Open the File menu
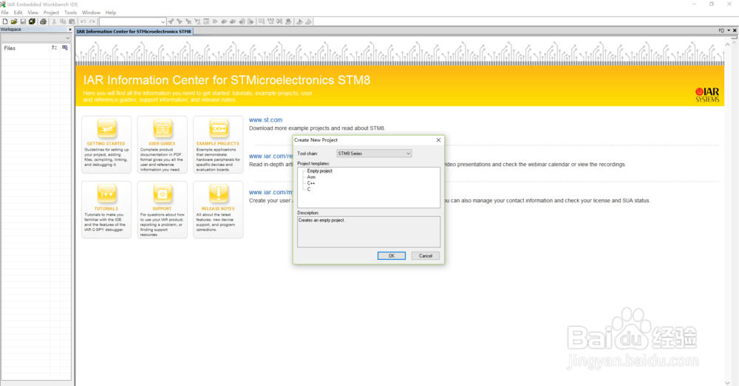Screen dimensions: 739x386 [x=4, y=13]
